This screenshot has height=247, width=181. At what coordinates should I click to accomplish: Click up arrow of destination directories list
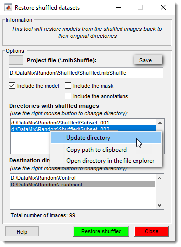(x=159, y=178)
